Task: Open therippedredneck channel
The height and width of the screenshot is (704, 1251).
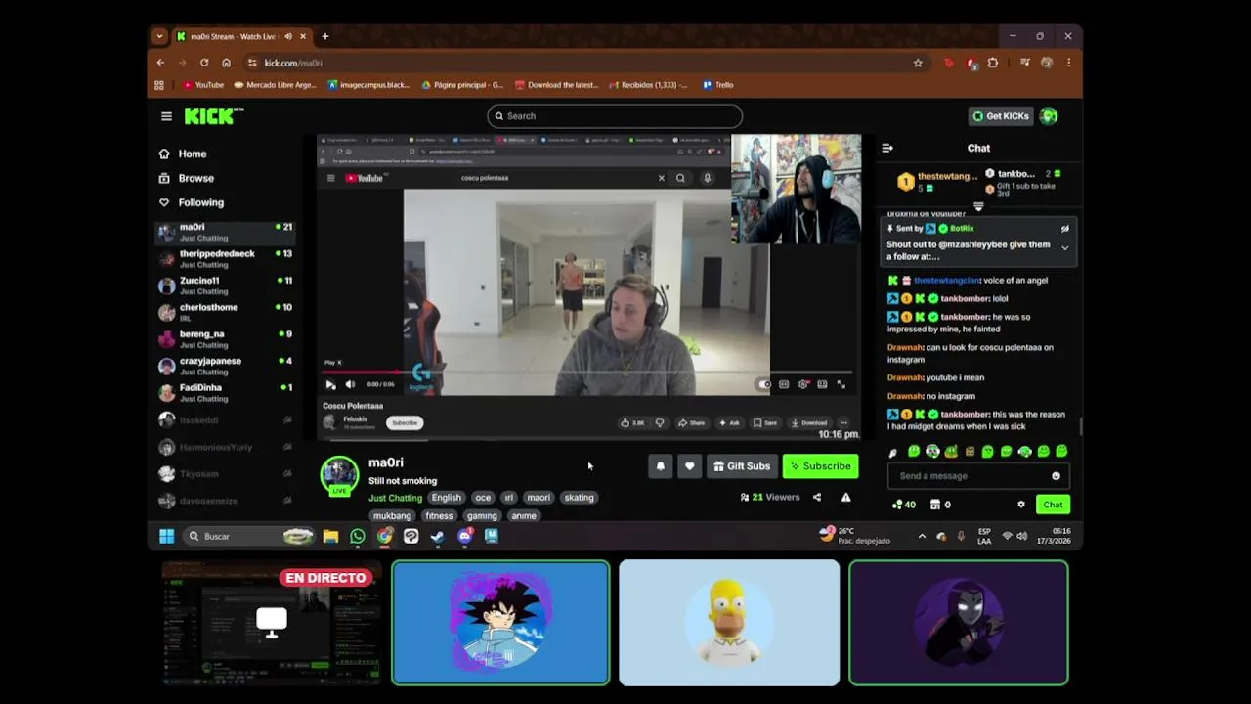Action: (225, 259)
